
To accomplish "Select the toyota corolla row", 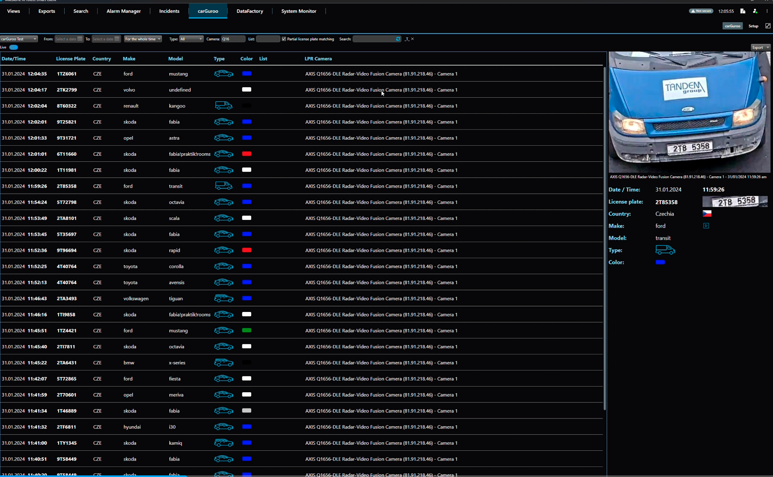I will [x=301, y=266].
